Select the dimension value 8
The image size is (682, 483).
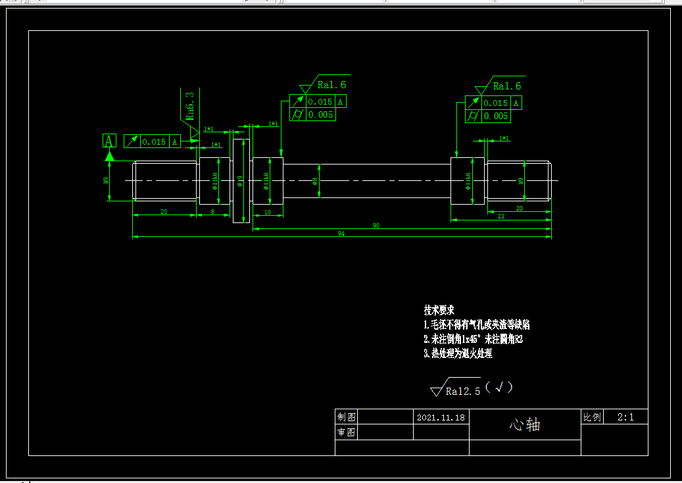point(212,211)
